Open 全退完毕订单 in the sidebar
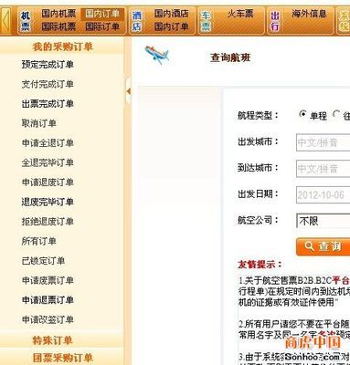The height and width of the screenshot is (365, 350). pos(48,162)
